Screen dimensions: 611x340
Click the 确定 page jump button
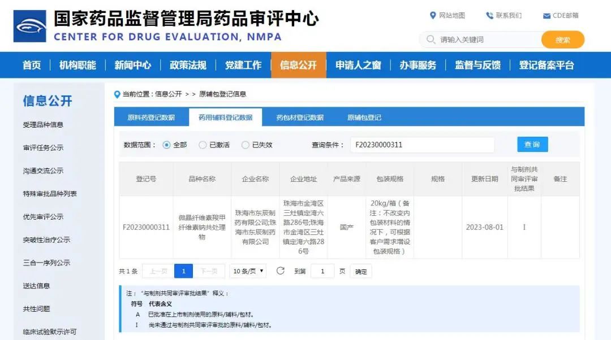pyautogui.click(x=361, y=271)
